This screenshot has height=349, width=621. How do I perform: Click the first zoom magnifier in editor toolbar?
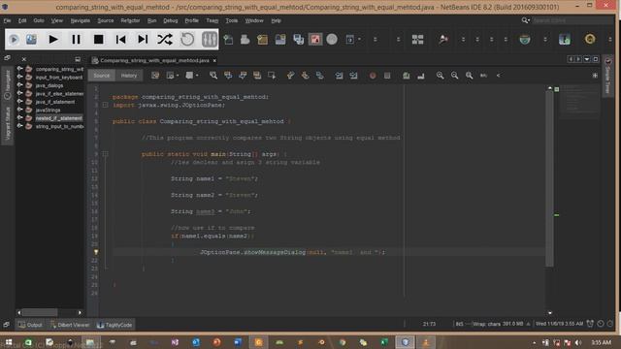(440, 76)
